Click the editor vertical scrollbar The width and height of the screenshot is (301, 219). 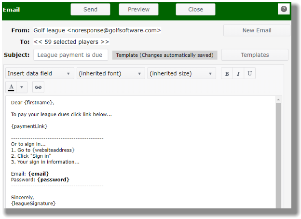pyautogui.click(x=278, y=154)
